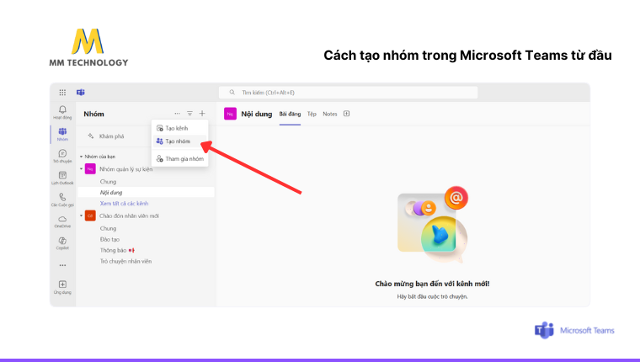Screen dimensions: 640x362
Task: Open Trò chuyện nhân viên channel
Action: (x=125, y=261)
